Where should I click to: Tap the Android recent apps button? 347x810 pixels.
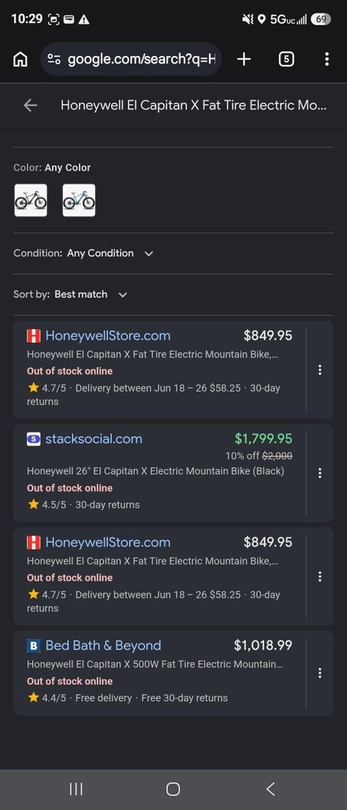pos(76,789)
